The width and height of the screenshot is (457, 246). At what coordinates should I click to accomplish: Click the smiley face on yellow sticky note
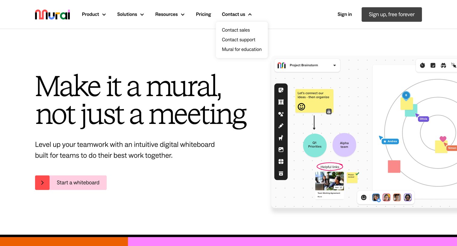[301, 106]
